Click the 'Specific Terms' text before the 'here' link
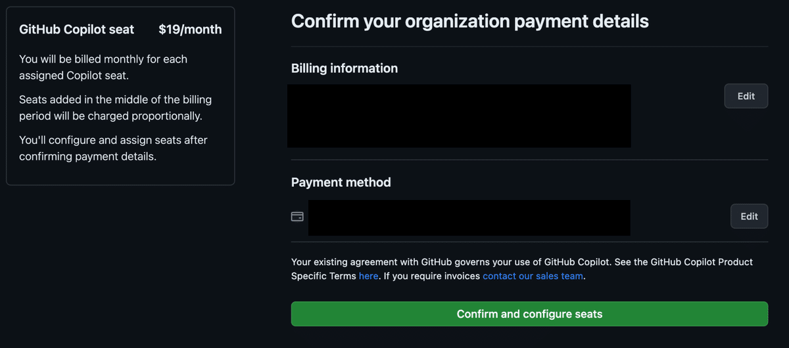Screen dimensions: 789x348 (x=323, y=276)
